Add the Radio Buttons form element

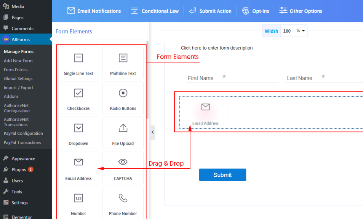tap(123, 98)
